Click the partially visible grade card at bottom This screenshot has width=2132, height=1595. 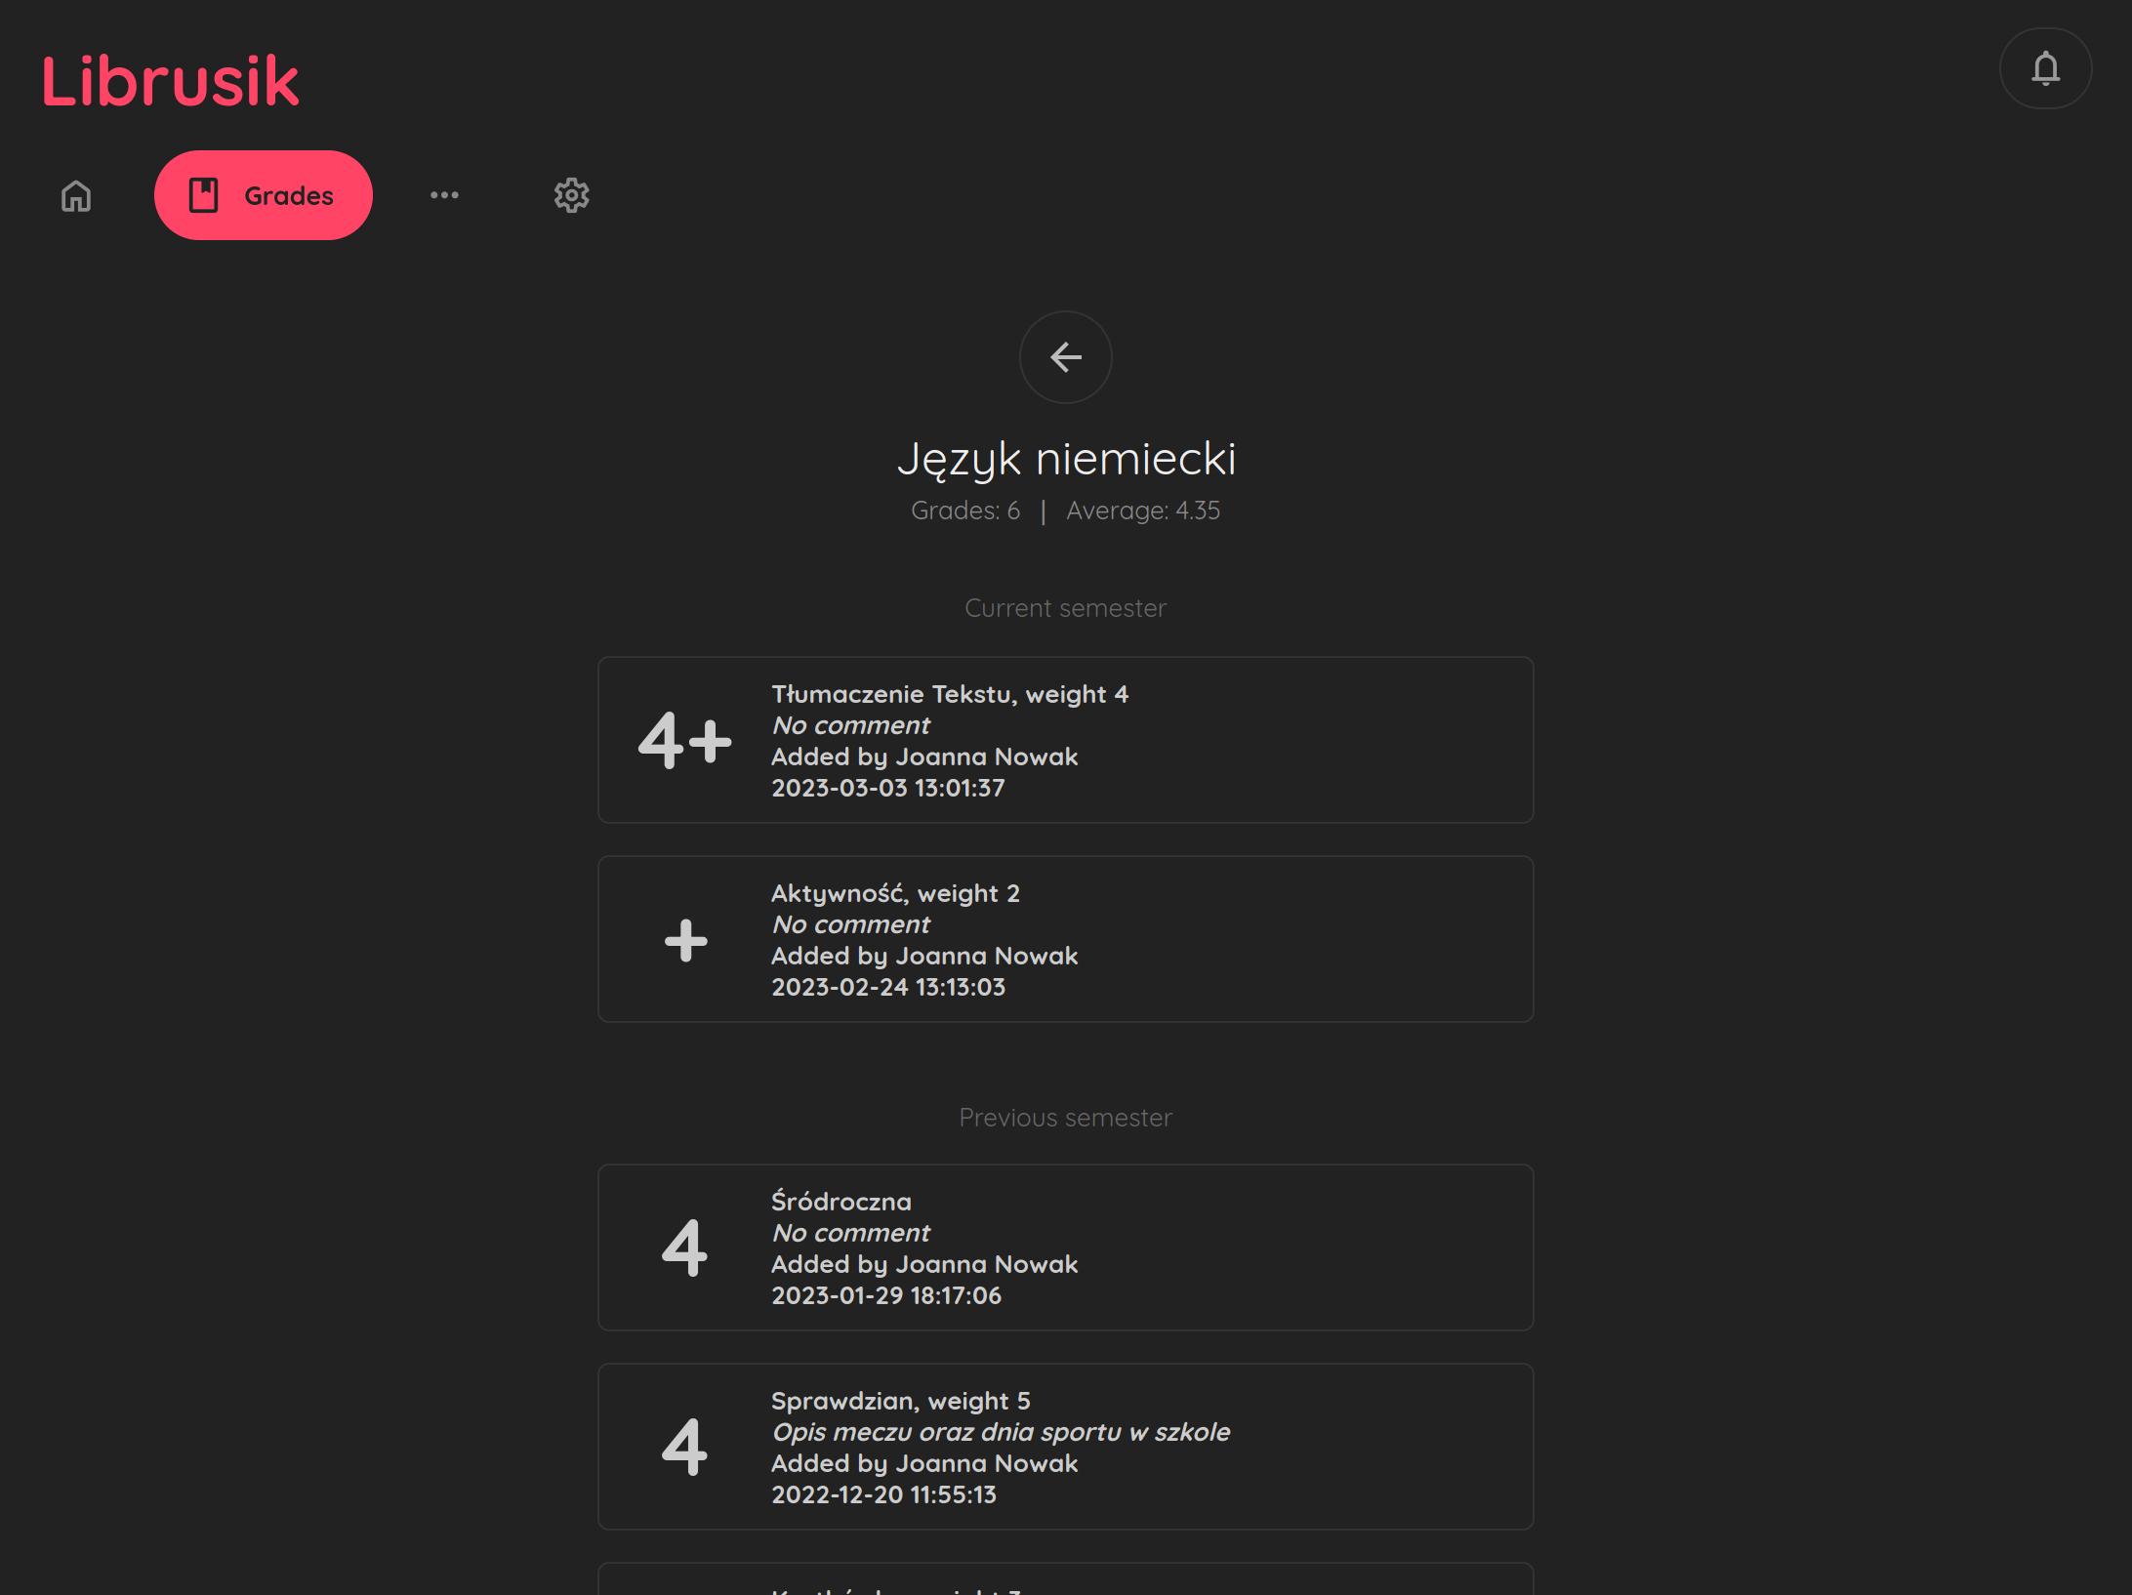[x=1065, y=1580]
